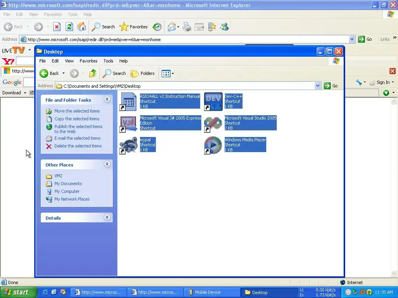Click the Go button in Desktop address bar

pos(331,86)
